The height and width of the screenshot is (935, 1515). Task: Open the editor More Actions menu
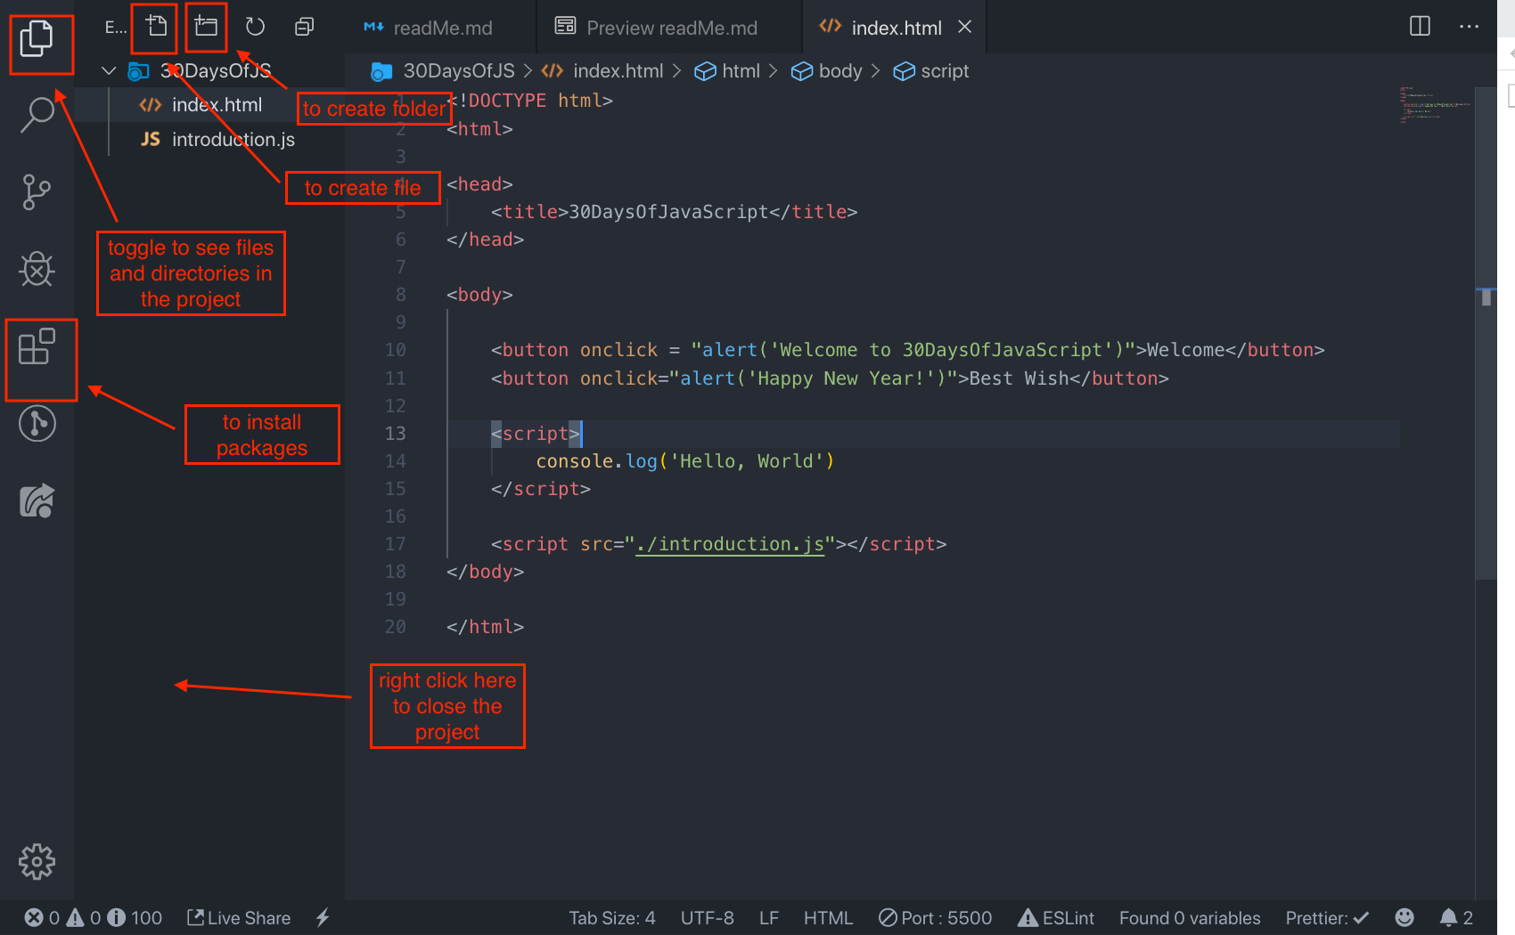click(1469, 26)
